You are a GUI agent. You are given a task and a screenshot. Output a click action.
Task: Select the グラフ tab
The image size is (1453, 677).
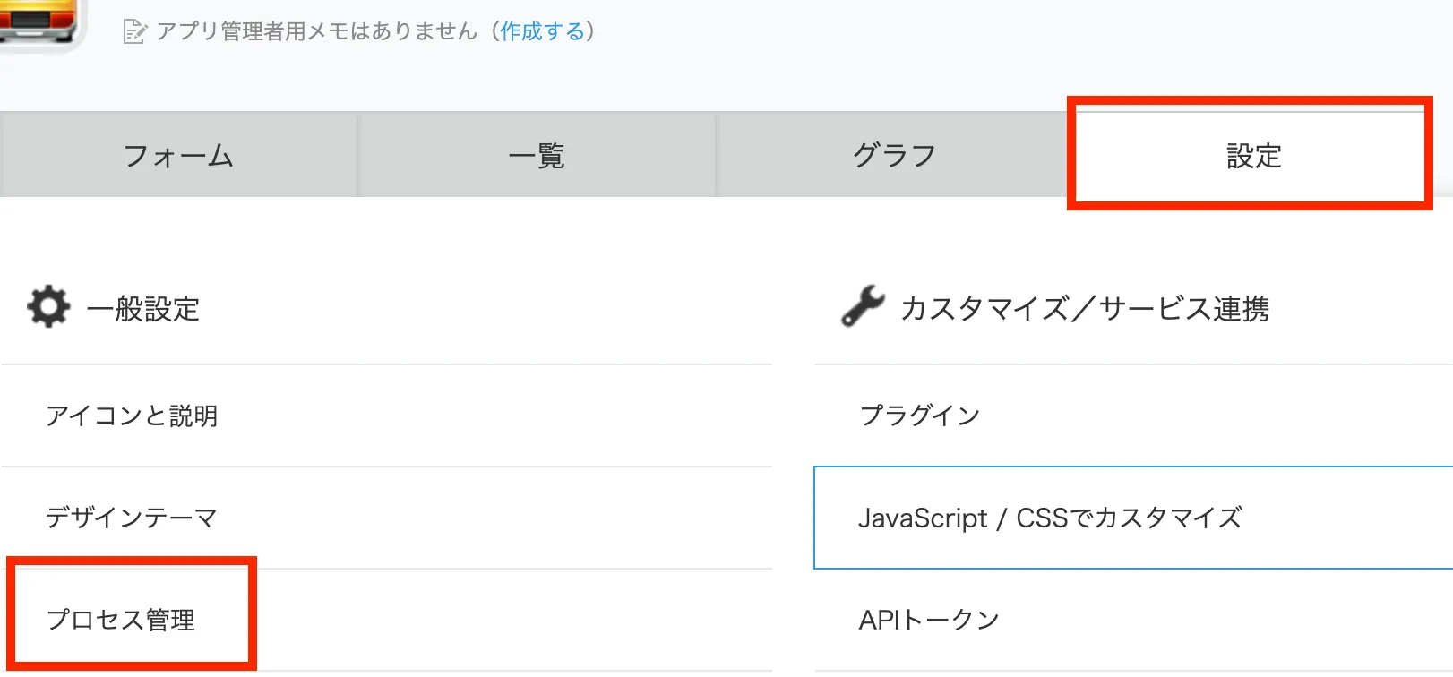coord(894,156)
